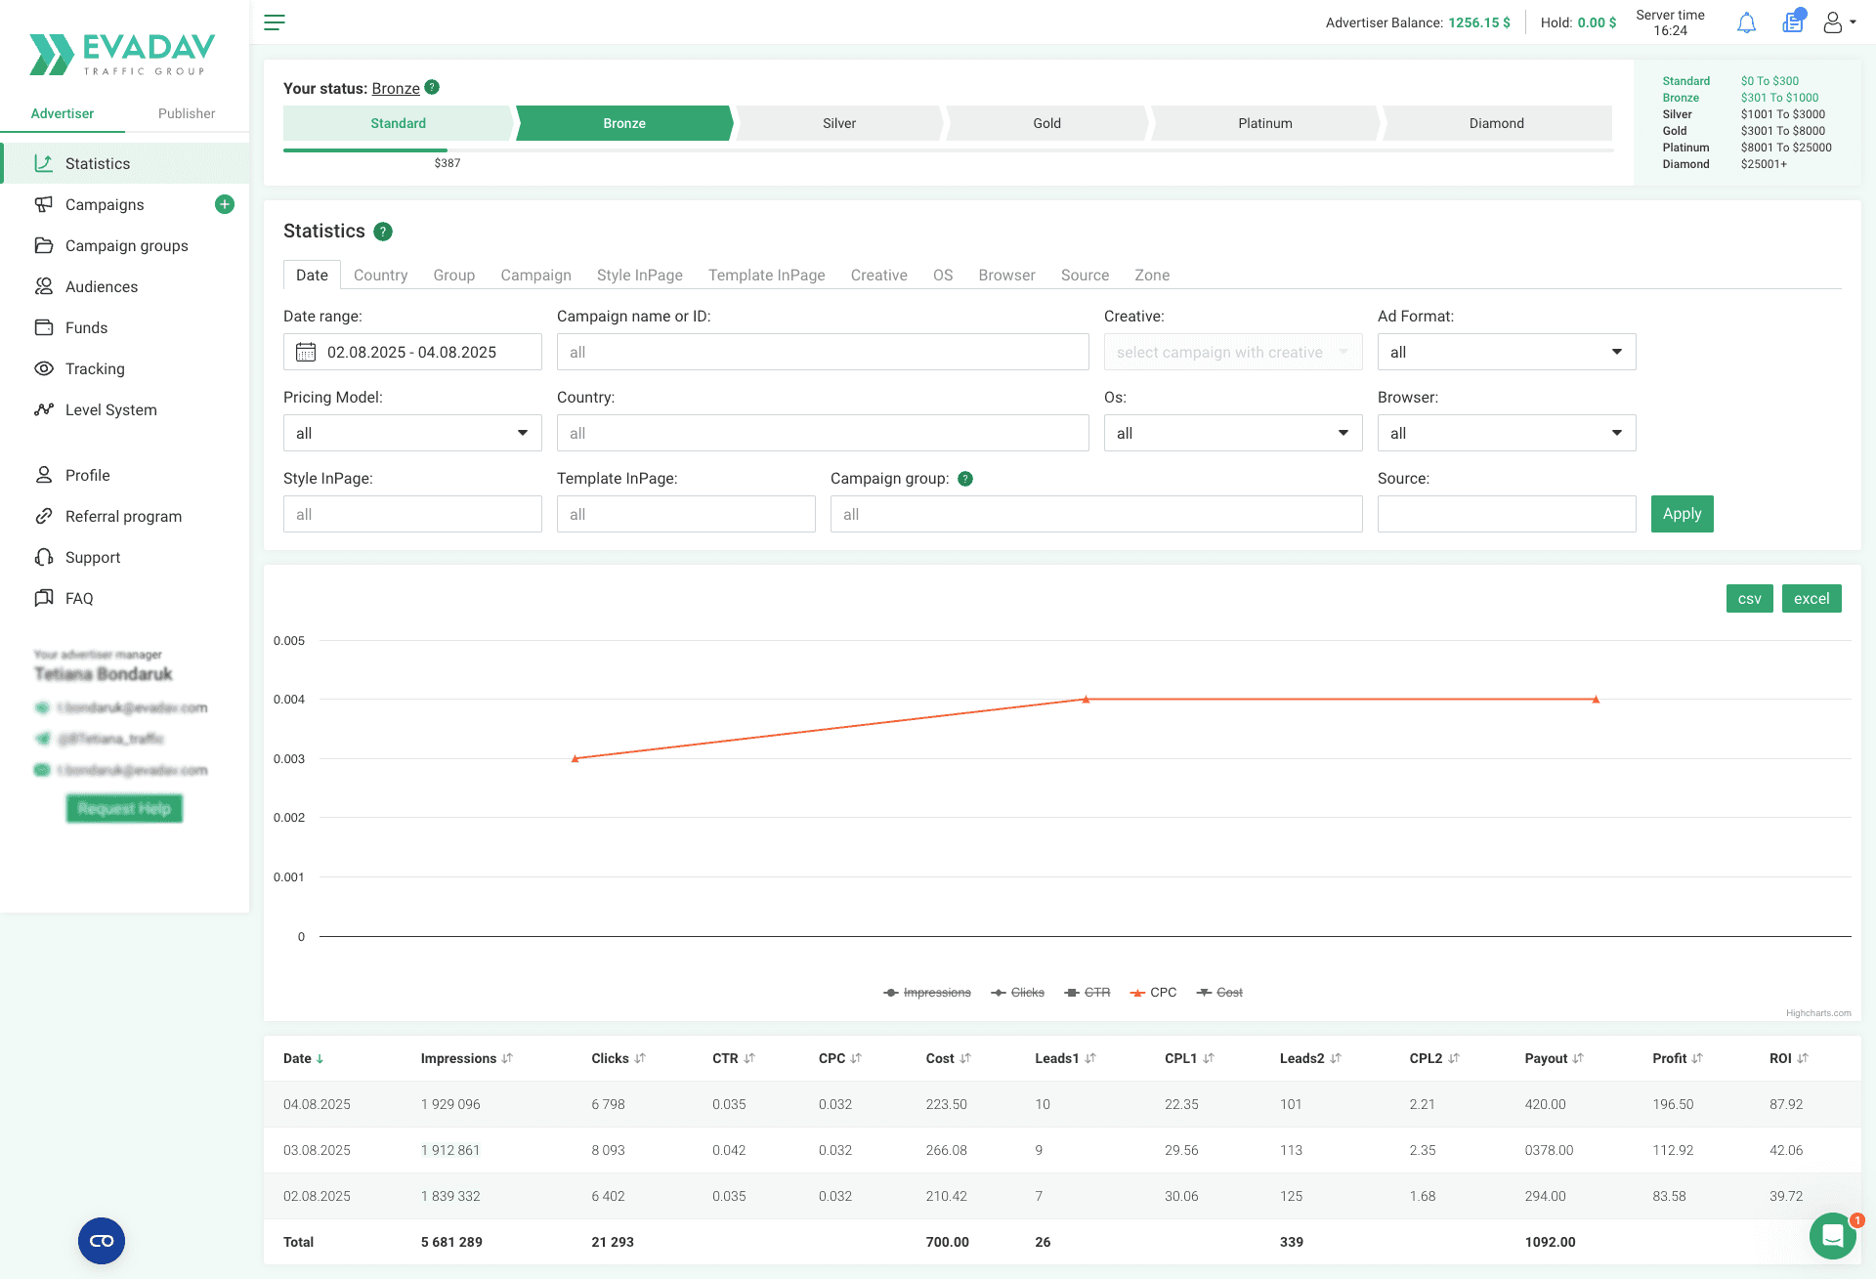Open the Highcharts.com credit link
The height and width of the screenshot is (1279, 1876).
point(1817,1013)
